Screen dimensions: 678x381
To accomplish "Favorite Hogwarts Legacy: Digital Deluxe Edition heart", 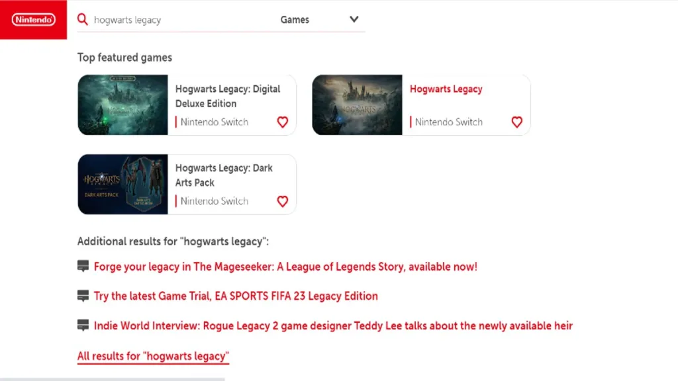I will tap(282, 122).
